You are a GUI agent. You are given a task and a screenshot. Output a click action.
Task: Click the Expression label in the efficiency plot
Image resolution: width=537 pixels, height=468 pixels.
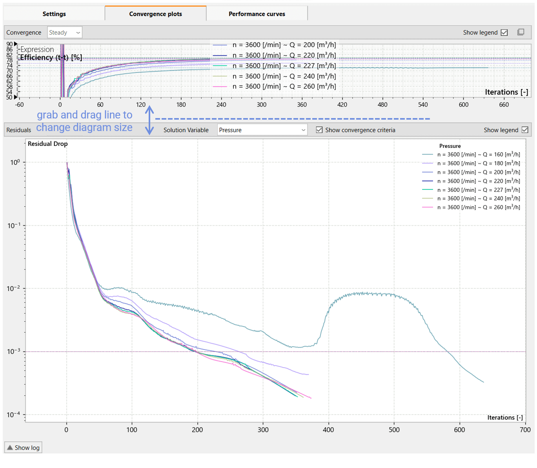coord(37,49)
